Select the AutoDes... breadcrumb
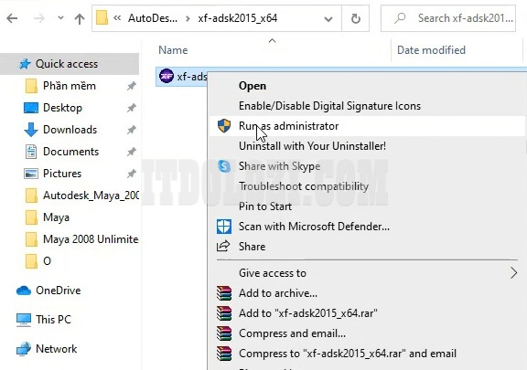 point(153,17)
